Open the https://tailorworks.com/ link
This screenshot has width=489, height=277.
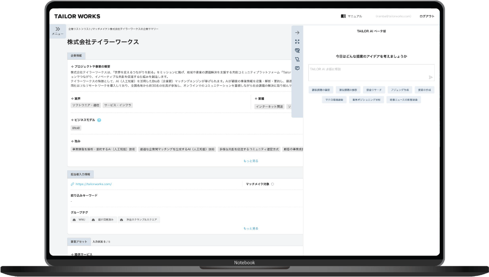(93, 184)
